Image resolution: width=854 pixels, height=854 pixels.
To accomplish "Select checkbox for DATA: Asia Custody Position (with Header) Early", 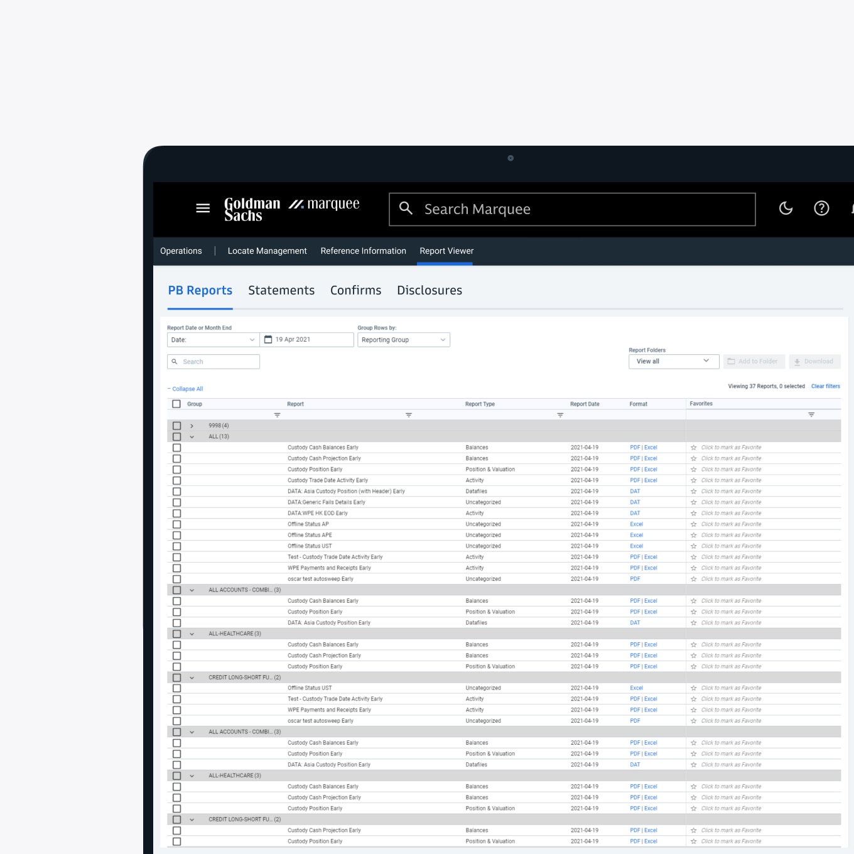I will (x=176, y=492).
